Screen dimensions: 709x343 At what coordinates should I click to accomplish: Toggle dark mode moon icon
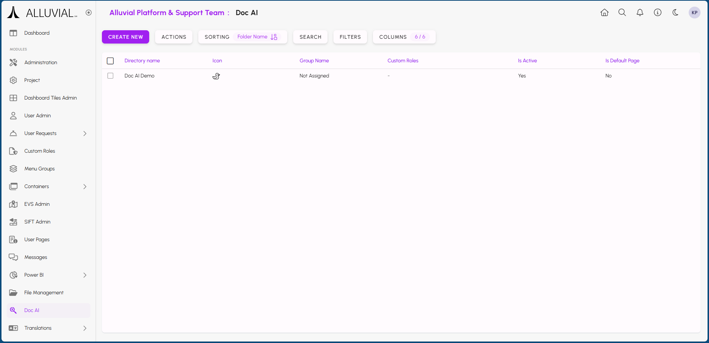pyautogui.click(x=675, y=13)
